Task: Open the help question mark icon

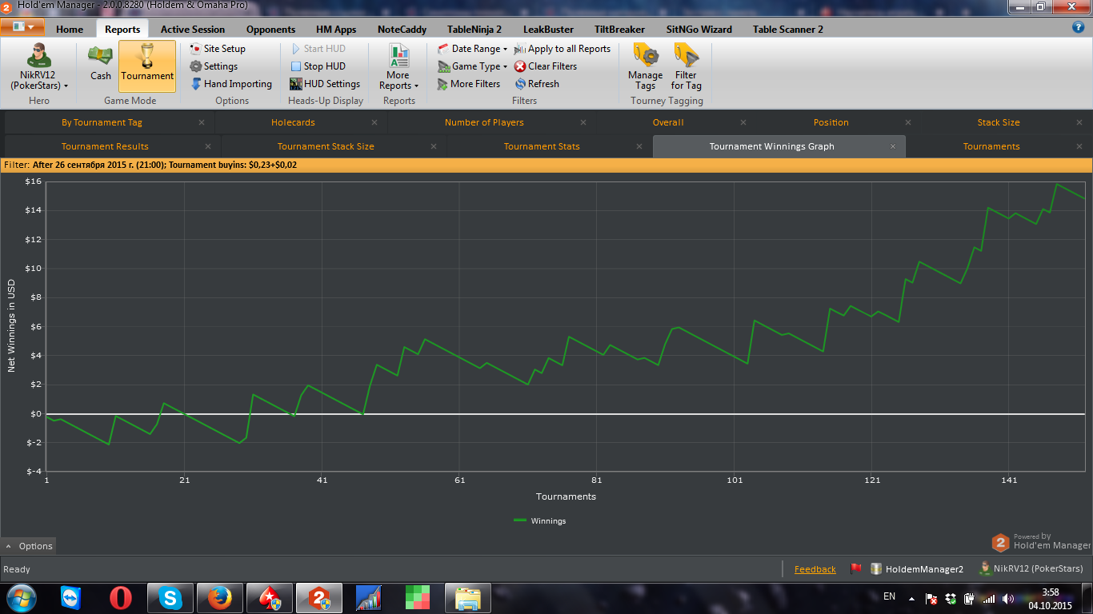Action: [1078, 27]
